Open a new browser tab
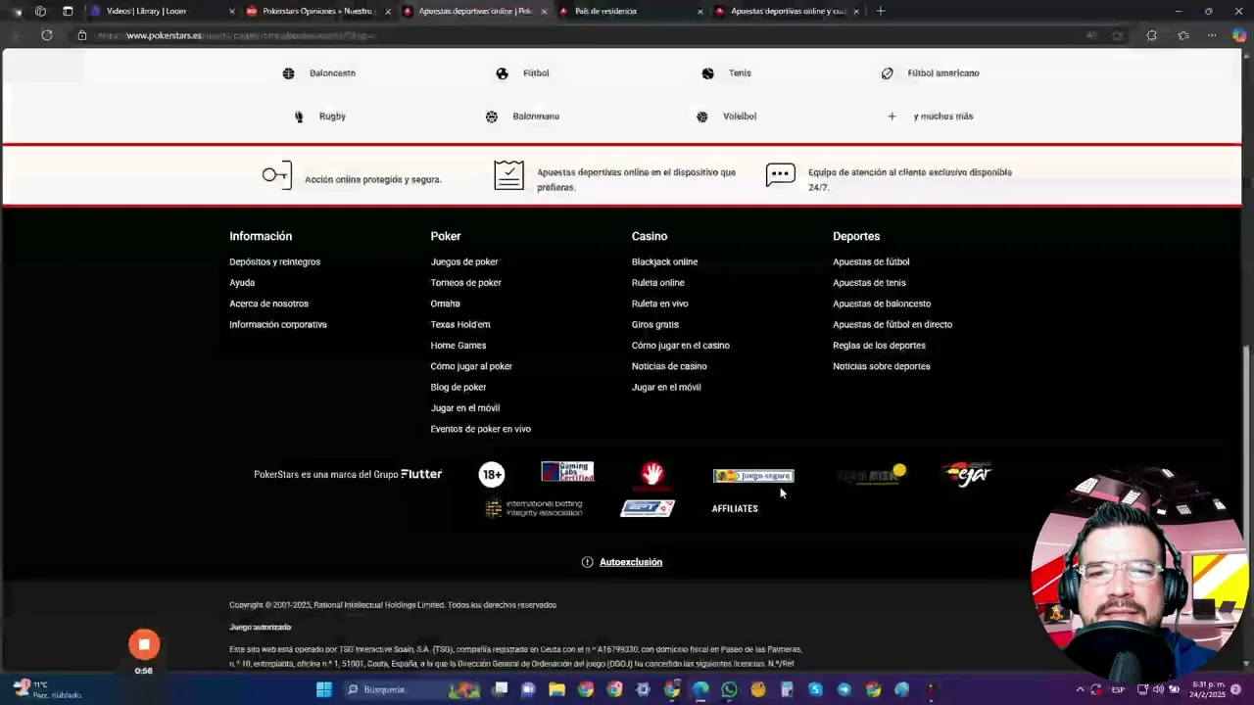Viewport: 1254px width, 705px height. point(880,11)
